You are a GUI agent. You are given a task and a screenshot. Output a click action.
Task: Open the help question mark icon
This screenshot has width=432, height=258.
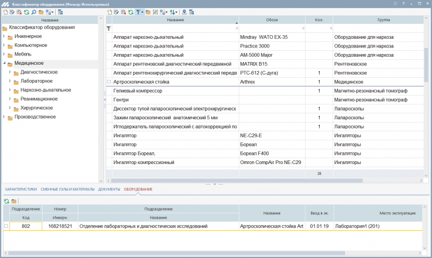point(403,4)
